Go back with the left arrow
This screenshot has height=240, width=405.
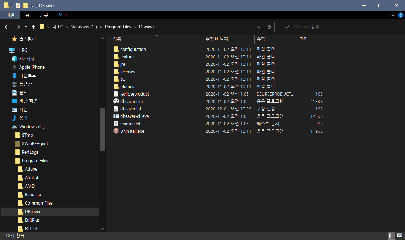7,27
